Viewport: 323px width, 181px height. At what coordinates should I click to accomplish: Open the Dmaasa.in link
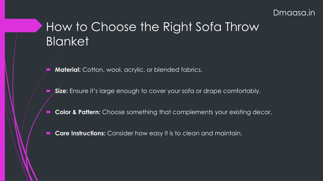[x=294, y=13]
